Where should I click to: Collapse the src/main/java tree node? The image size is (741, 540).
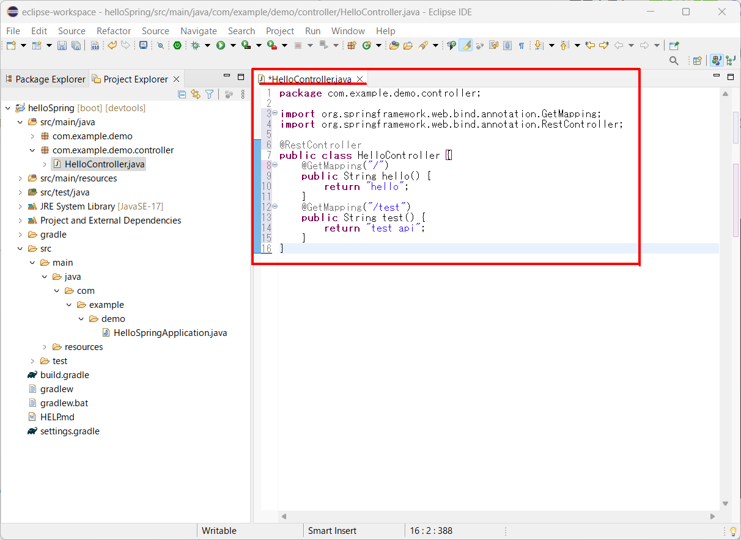[x=20, y=122]
